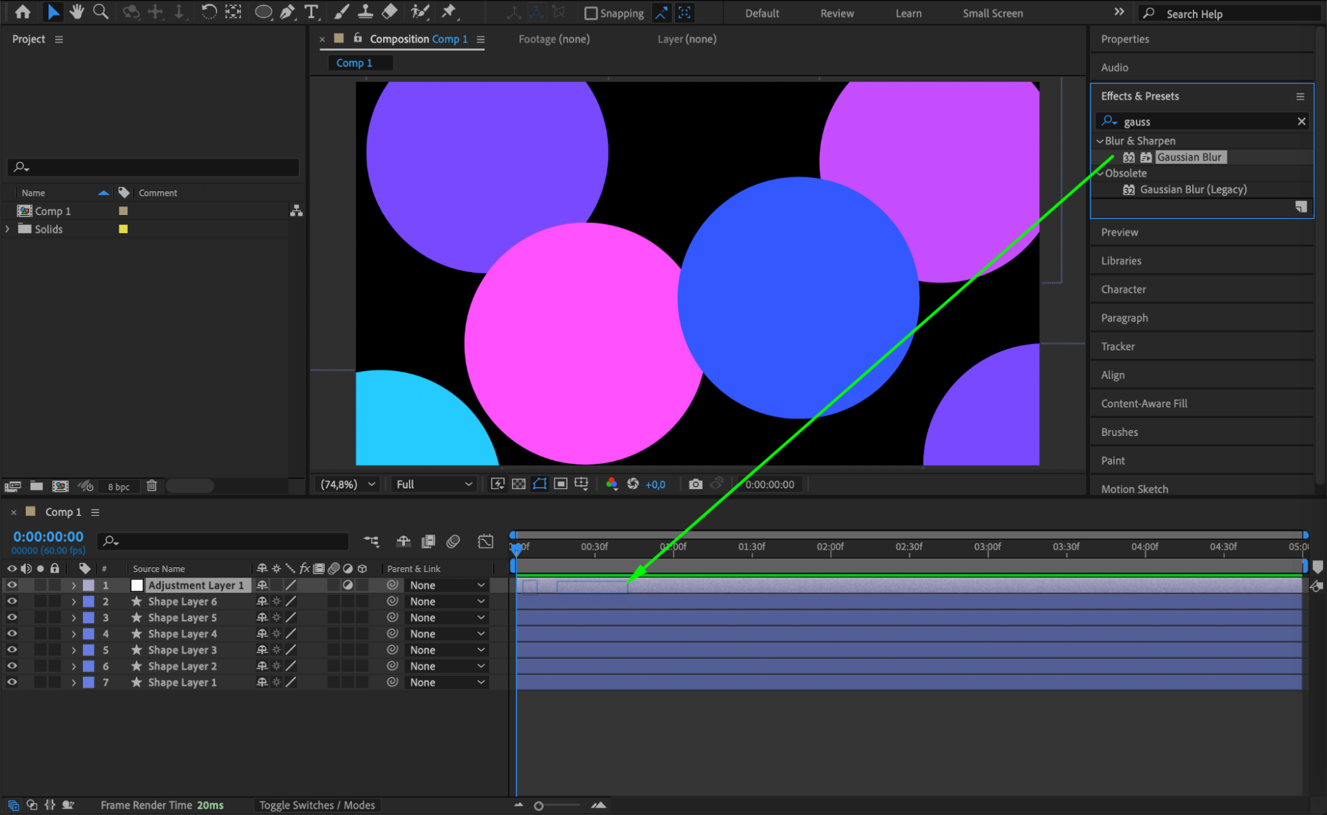Image resolution: width=1327 pixels, height=815 pixels.
Task: Hide Shape Layer 6 with eye icon
Action: [12, 601]
